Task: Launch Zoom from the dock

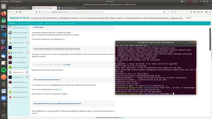Action: click(4, 98)
